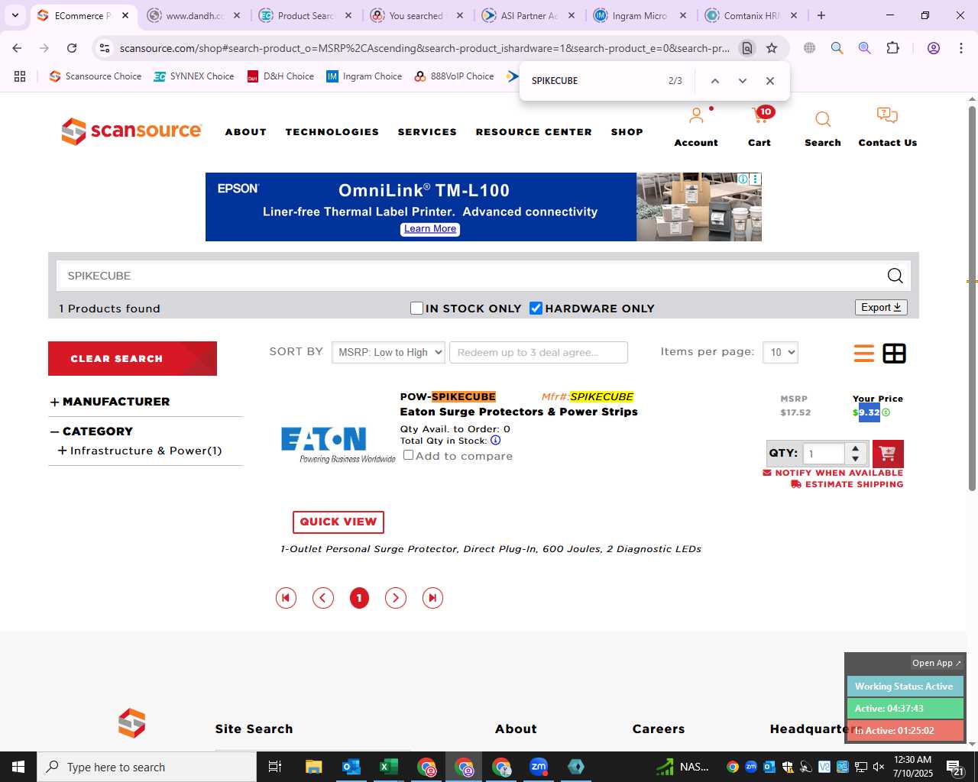This screenshot has height=782, width=978.
Task: Close the browser find bar
Action: [x=769, y=81]
